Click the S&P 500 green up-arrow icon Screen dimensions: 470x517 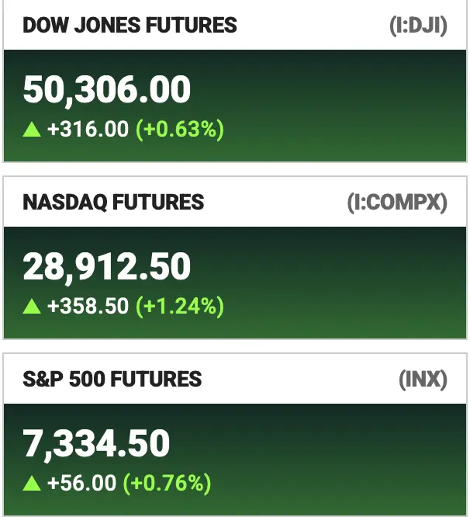[x=32, y=483]
